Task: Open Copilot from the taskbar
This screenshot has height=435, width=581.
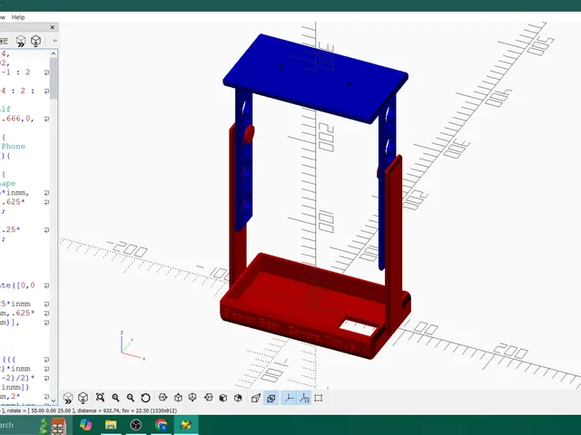Action: [x=85, y=425]
